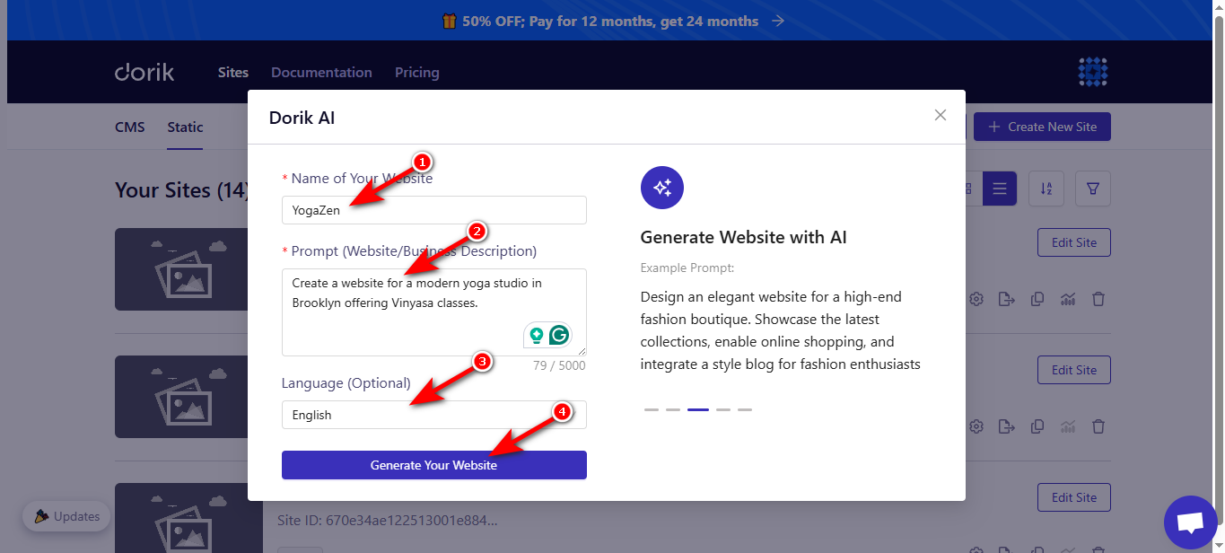Delete the site with the trash icon
Image resolution: width=1225 pixels, height=553 pixels.
pos(1098,298)
